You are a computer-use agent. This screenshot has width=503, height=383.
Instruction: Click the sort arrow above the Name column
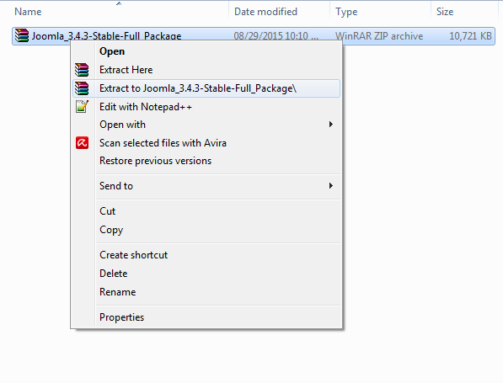coord(119,3)
